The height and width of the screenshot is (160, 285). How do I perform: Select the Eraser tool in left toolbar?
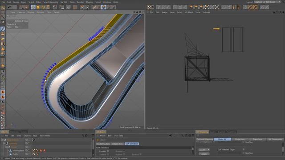pyautogui.click(x=3, y=39)
